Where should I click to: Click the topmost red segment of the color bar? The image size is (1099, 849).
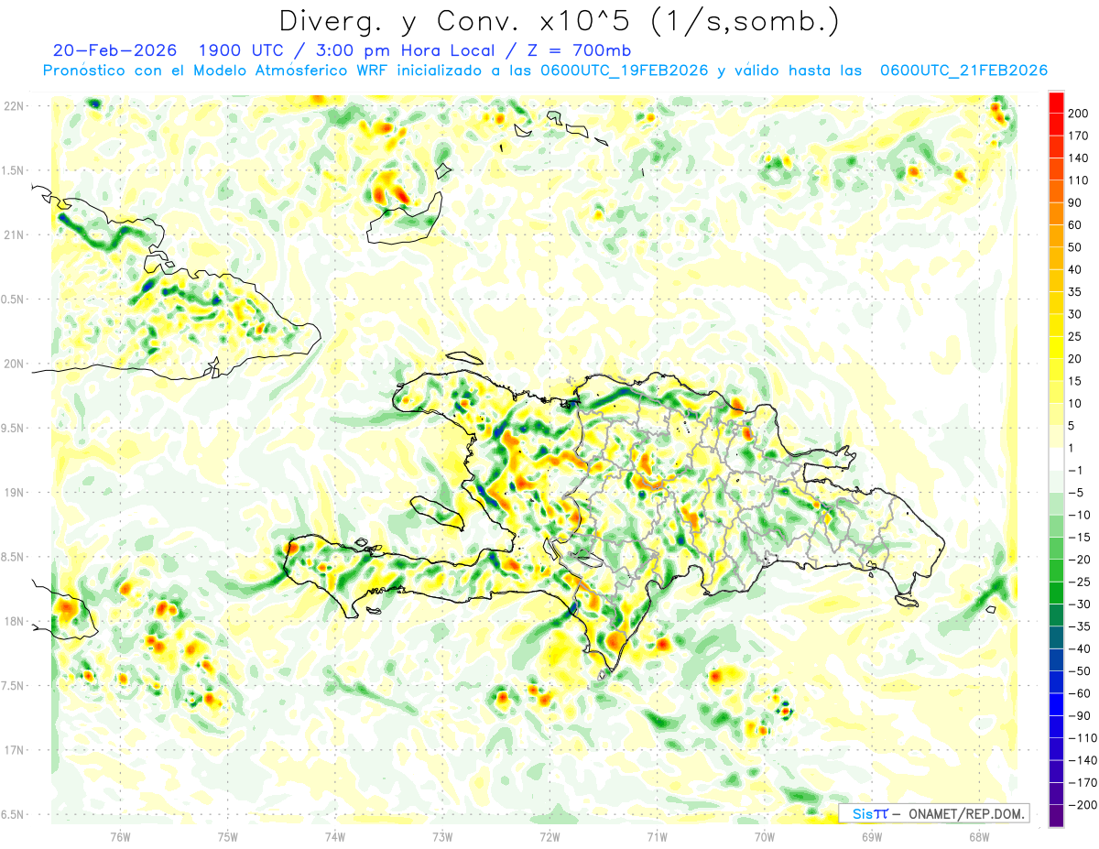click(x=1055, y=101)
